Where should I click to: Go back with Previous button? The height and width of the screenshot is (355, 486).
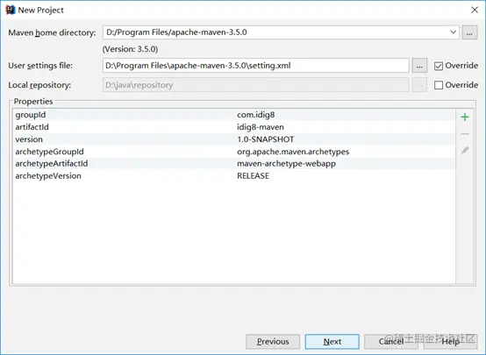click(273, 342)
